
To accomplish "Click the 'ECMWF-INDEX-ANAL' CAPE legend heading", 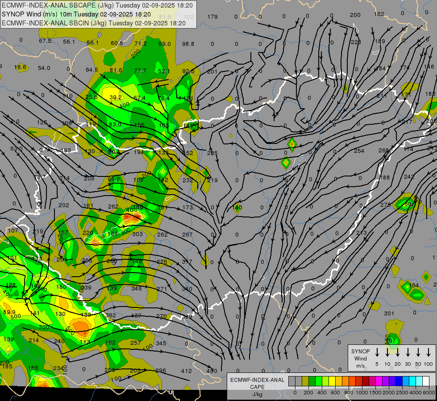I will click(257, 380).
